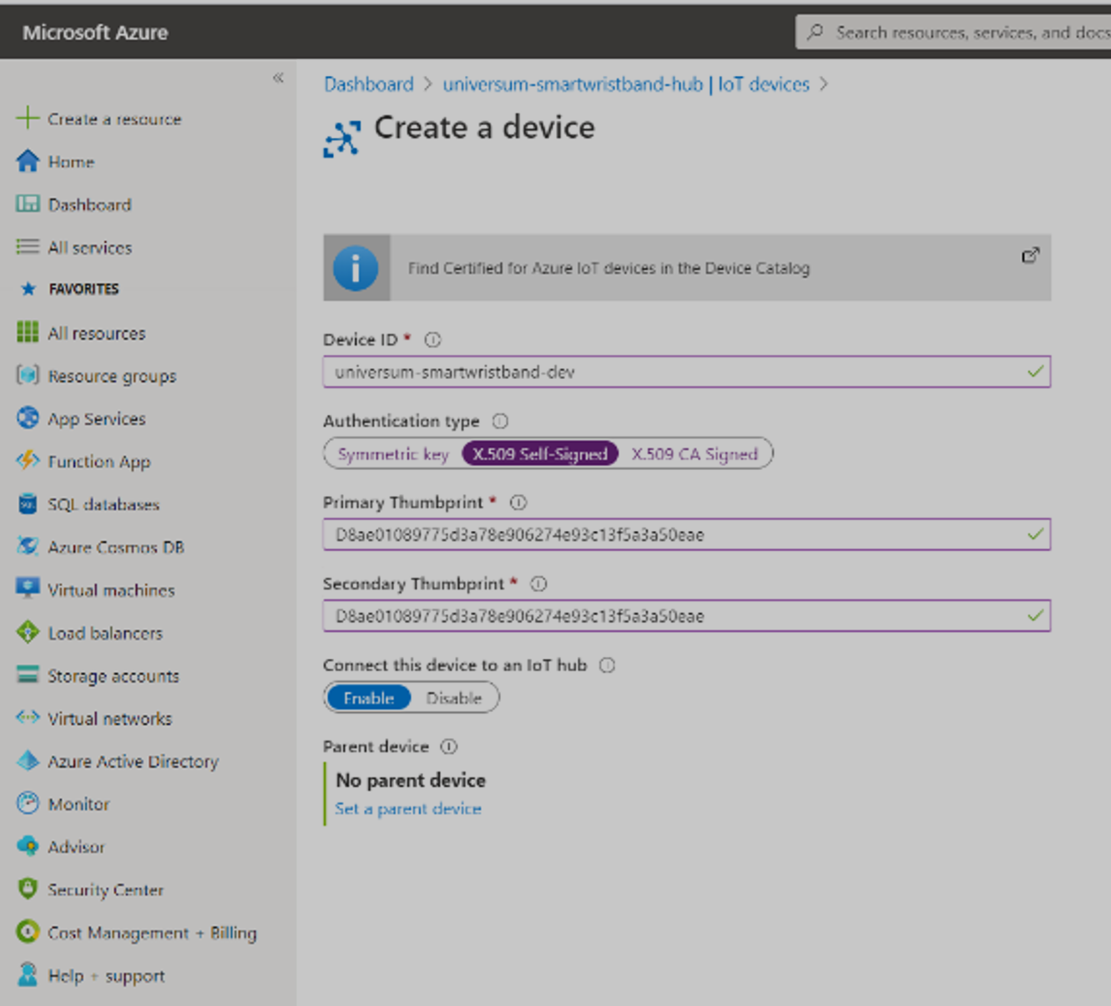Click the info icon beside Parent device
The width and height of the screenshot is (1111, 1006).
449,746
